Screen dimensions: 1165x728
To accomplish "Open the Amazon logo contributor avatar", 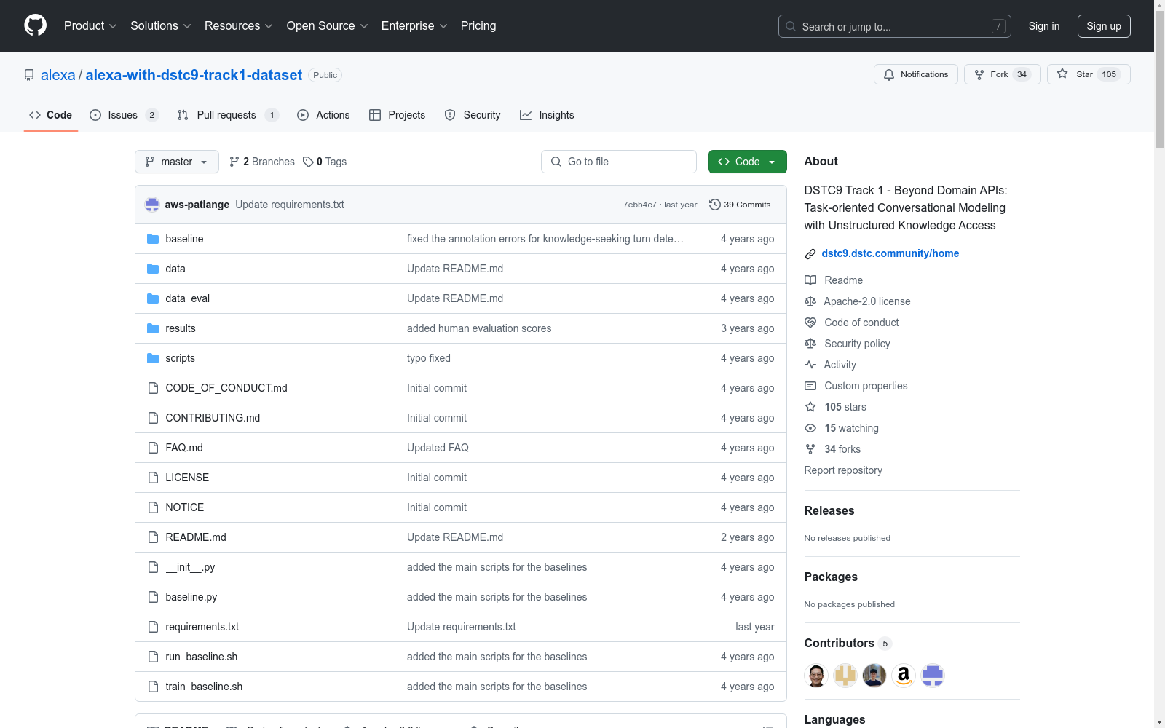I will pyautogui.click(x=904, y=676).
